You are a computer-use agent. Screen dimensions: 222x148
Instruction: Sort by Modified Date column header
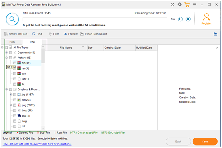coord(146,48)
